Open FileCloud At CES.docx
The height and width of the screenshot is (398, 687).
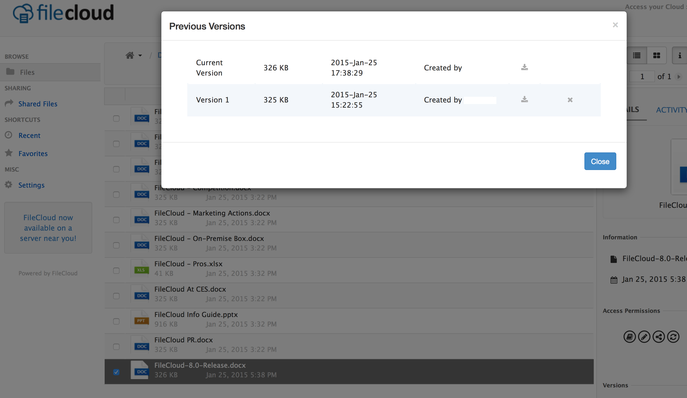190,289
